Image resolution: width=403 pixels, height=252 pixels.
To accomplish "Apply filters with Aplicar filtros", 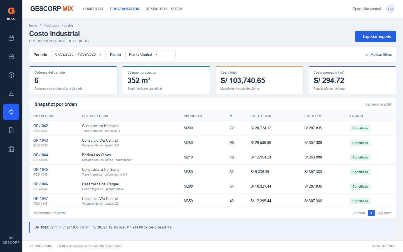I will (379, 55).
